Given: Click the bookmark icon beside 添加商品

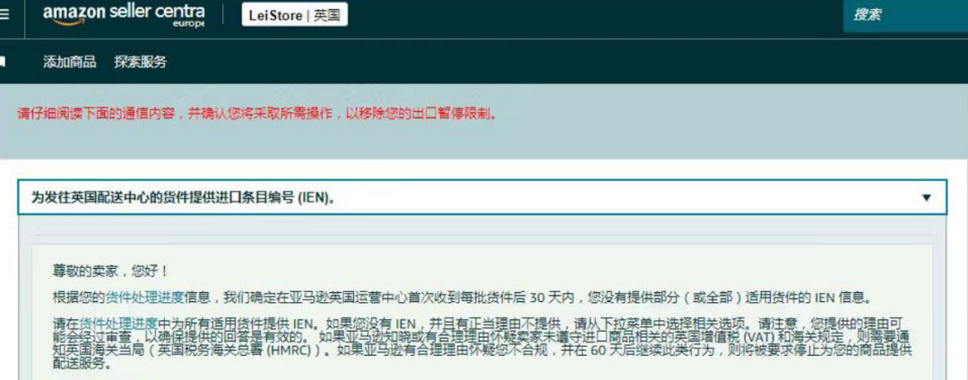Looking at the screenshot, I should click(3, 62).
